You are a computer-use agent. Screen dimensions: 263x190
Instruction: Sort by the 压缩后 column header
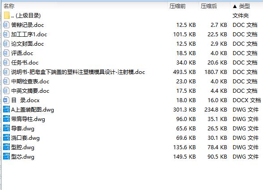pos(209,6)
